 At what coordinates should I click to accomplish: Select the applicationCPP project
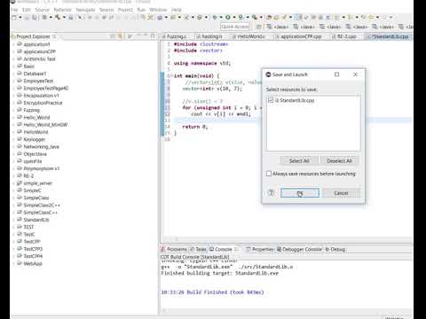click(40, 51)
